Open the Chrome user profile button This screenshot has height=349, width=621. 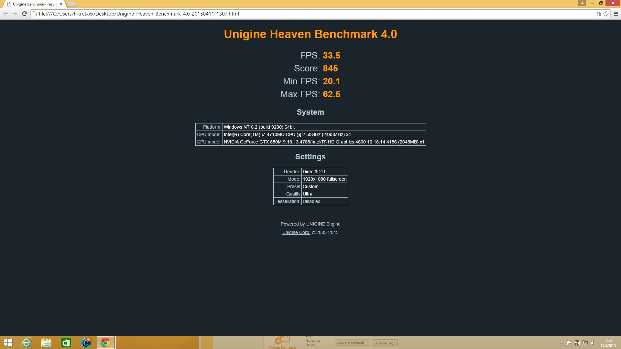click(582, 3)
